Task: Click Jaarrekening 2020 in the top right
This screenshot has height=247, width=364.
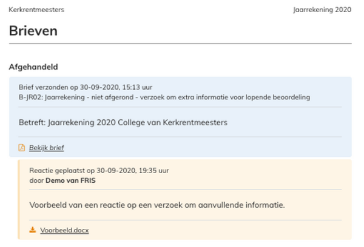Action: point(322,10)
